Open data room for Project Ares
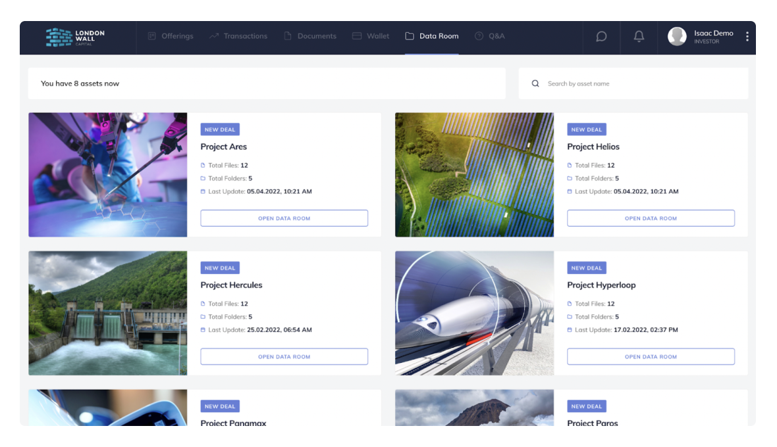Image resolution: width=777 pixels, height=447 pixels. [x=284, y=218]
